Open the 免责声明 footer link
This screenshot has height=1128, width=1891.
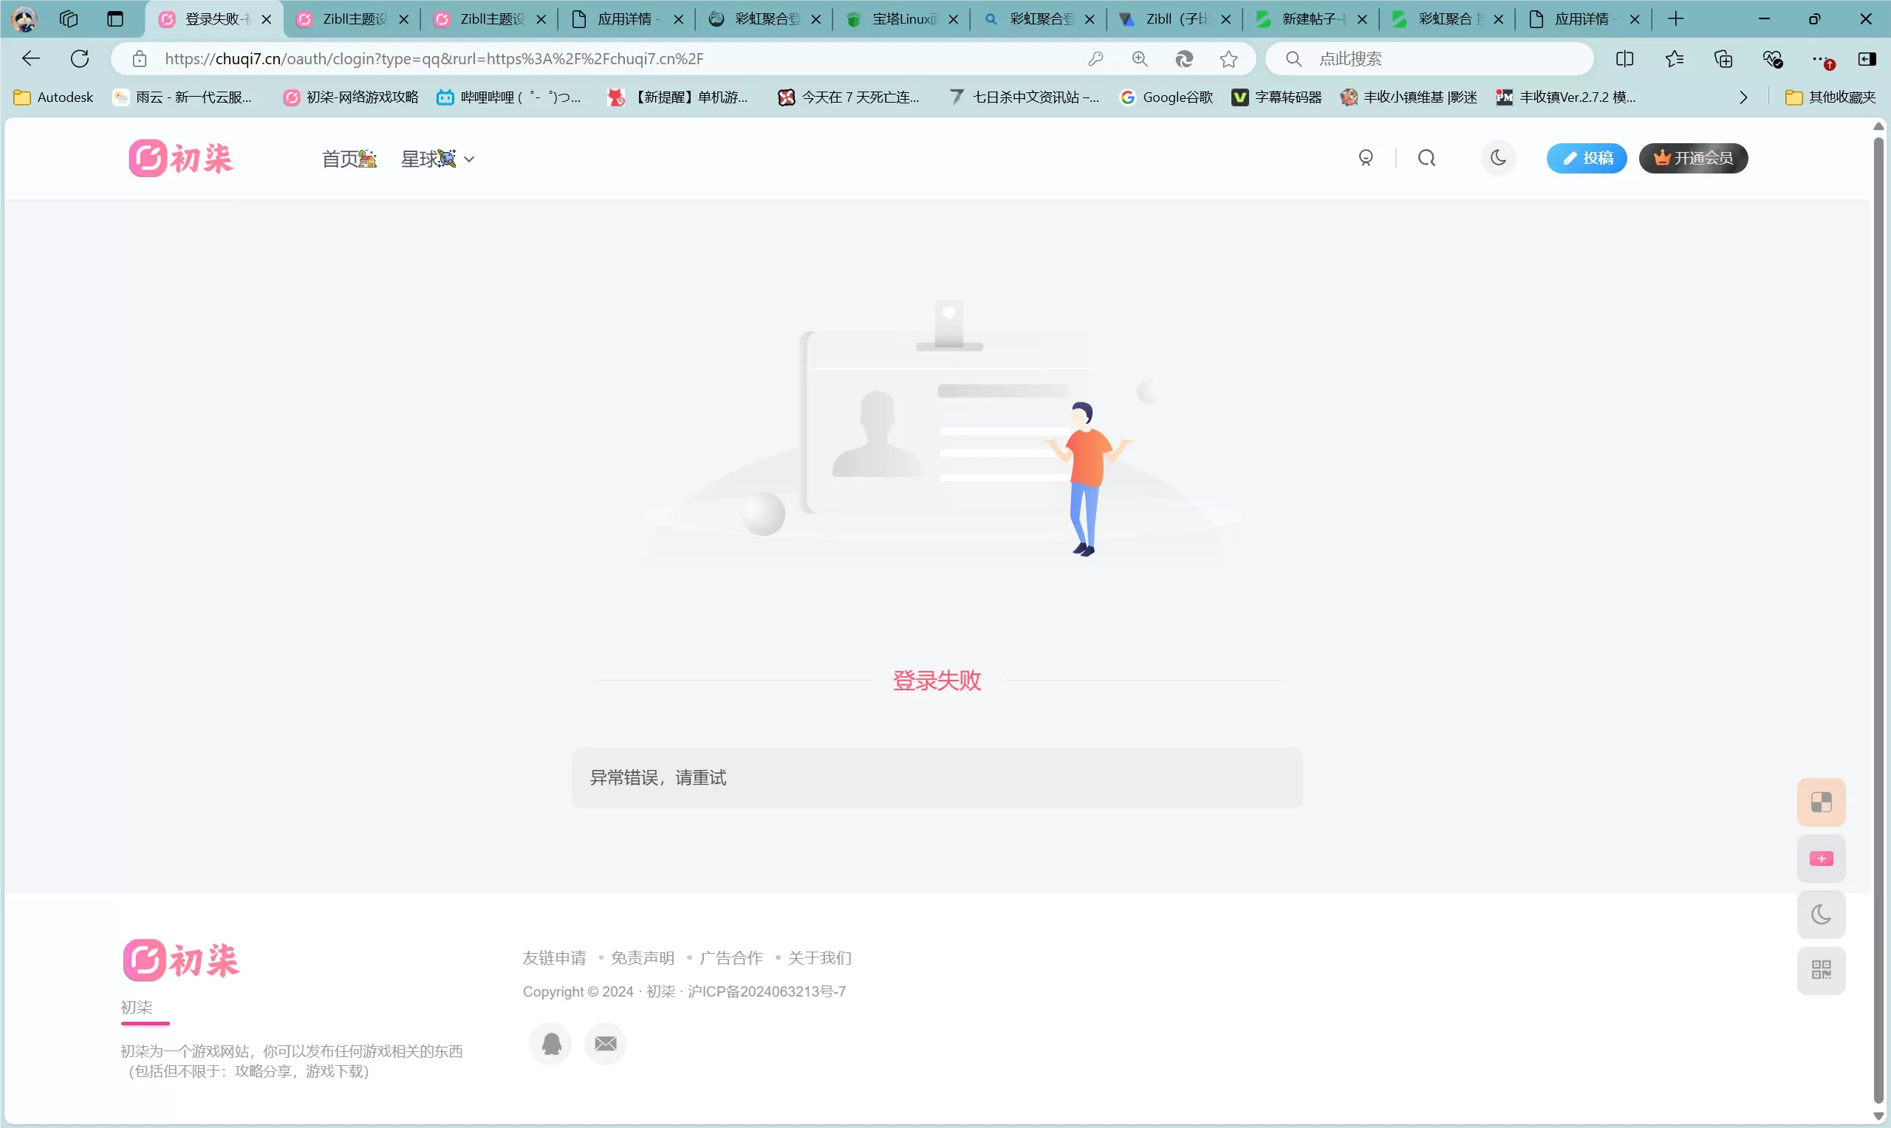(x=643, y=957)
